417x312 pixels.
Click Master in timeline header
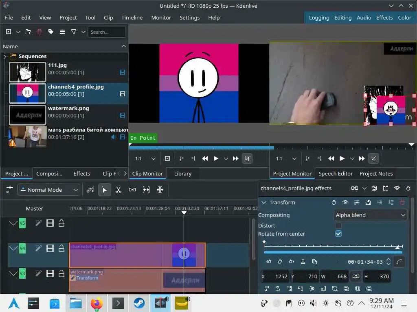click(34, 208)
